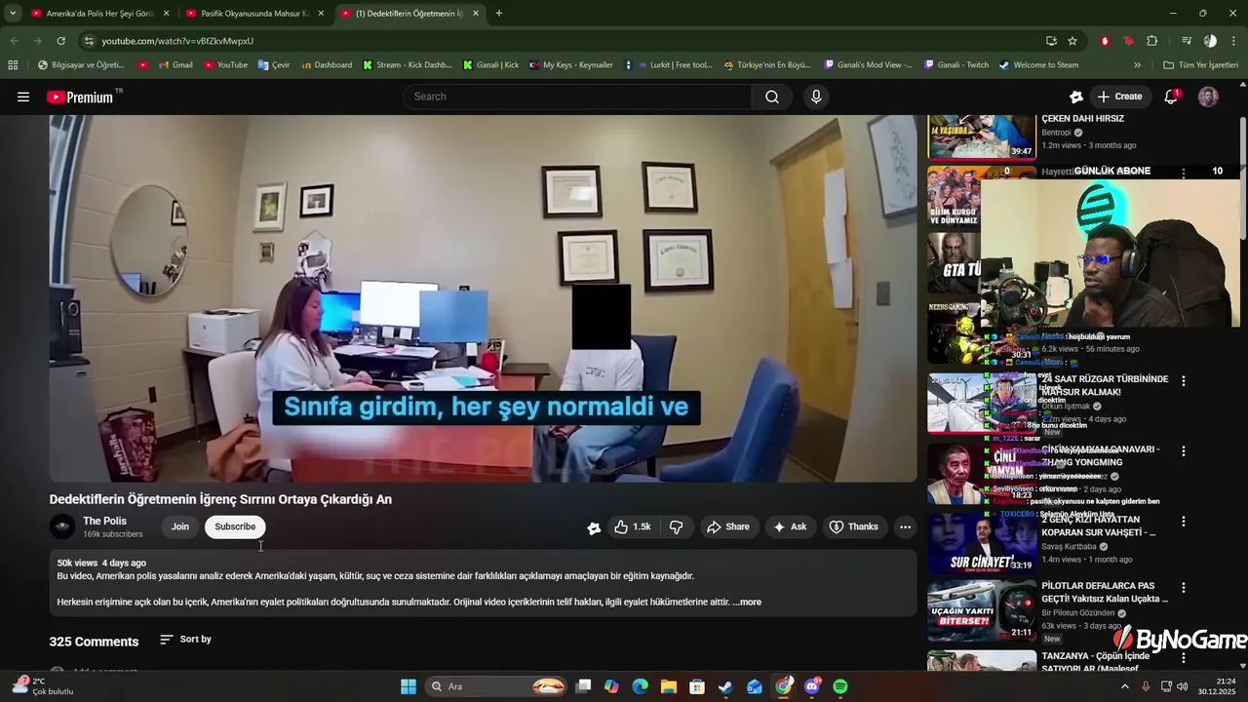
Task: Open the Ganali | Kick bookmark
Action: 489,65
